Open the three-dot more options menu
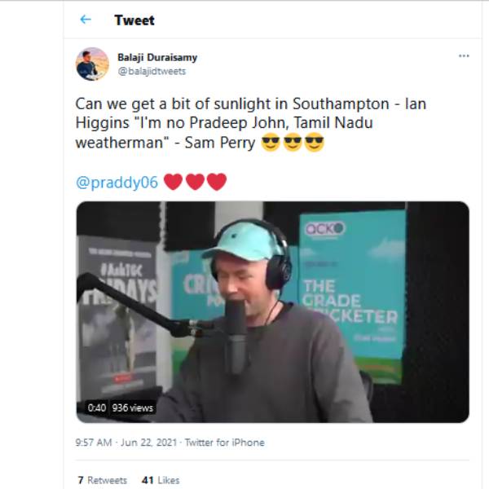Screen dimensions: 489x489 [464, 56]
